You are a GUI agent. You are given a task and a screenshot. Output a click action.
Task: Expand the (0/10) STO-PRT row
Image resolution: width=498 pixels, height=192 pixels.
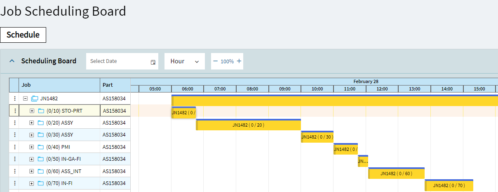click(32, 111)
